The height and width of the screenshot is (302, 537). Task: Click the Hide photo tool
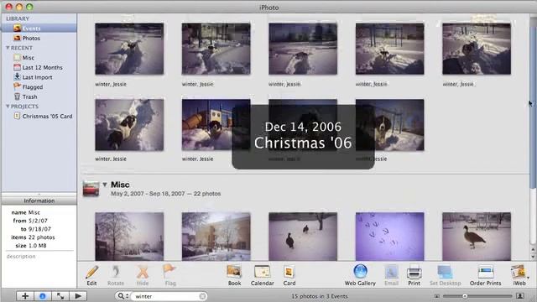click(x=143, y=276)
